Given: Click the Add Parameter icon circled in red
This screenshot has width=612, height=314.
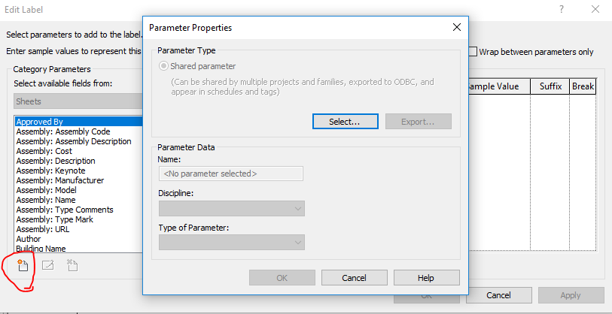Looking at the screenshot, I should pos(23,266).
